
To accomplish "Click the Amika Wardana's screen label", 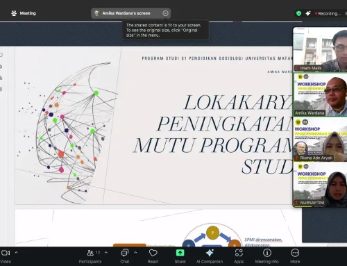I will (126, 13).
